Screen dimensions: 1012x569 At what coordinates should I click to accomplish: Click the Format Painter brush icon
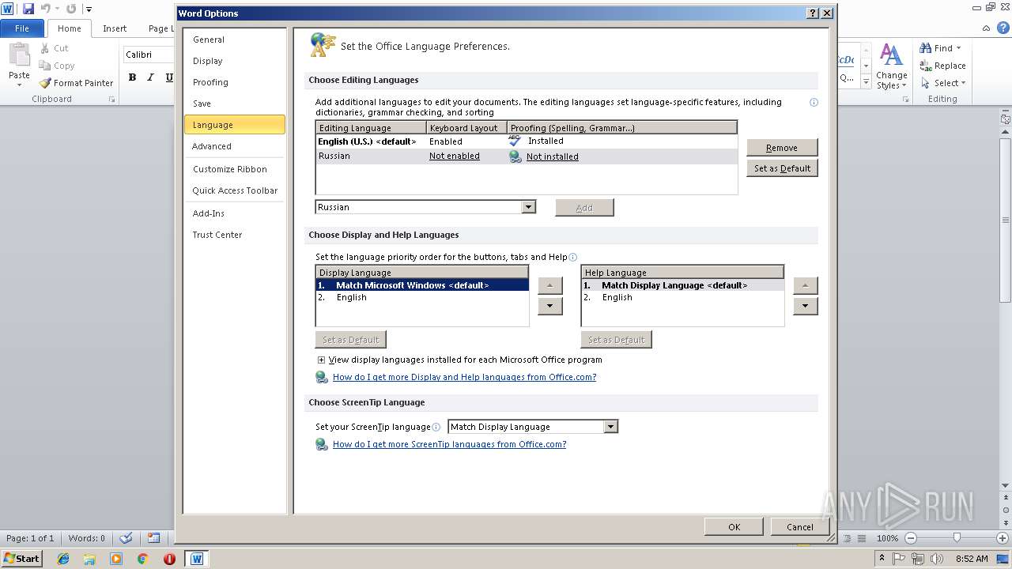click(x=45, y=83)
